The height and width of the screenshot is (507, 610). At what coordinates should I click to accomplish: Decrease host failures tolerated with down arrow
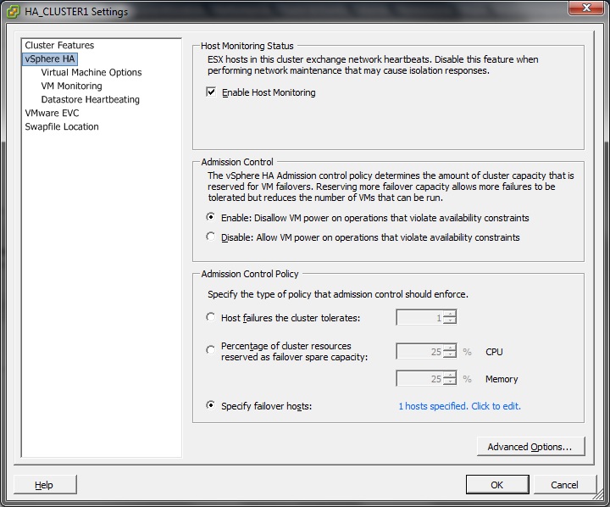click(450, 320)
